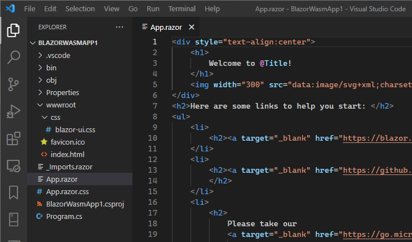
Task: Click the Visual Studio Code logo icon
Action: point(10,8)
